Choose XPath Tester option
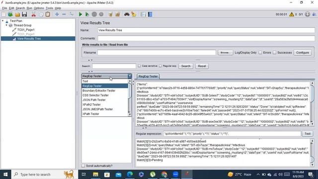The width and height of the screenshot is (318, 179). click(105, 114)
